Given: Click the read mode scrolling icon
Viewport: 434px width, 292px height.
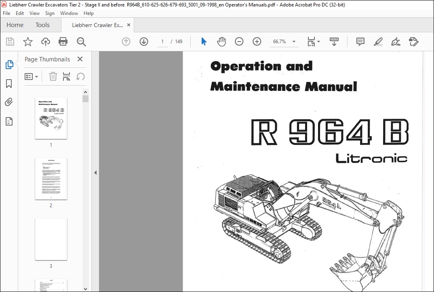Looking at the screenshot, I should coord(334,42).
